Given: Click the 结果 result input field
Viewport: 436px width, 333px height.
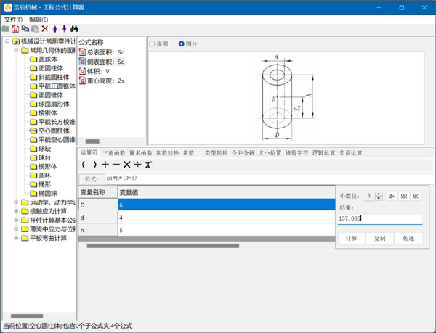Looking at the screenshot, I should click(380, 218).
